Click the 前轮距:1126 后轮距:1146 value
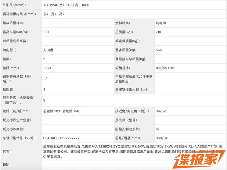The image size is (227, 170). pos(62,111)
